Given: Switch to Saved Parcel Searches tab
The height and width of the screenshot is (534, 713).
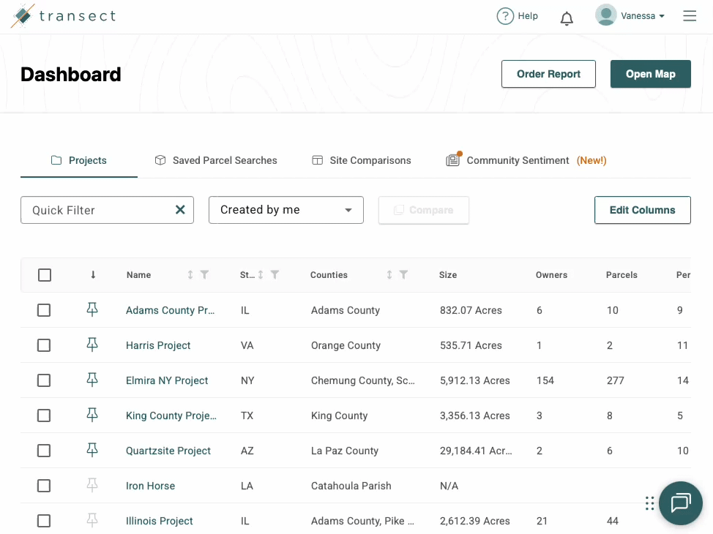Looking at the screenshot, I should [216, 160].
